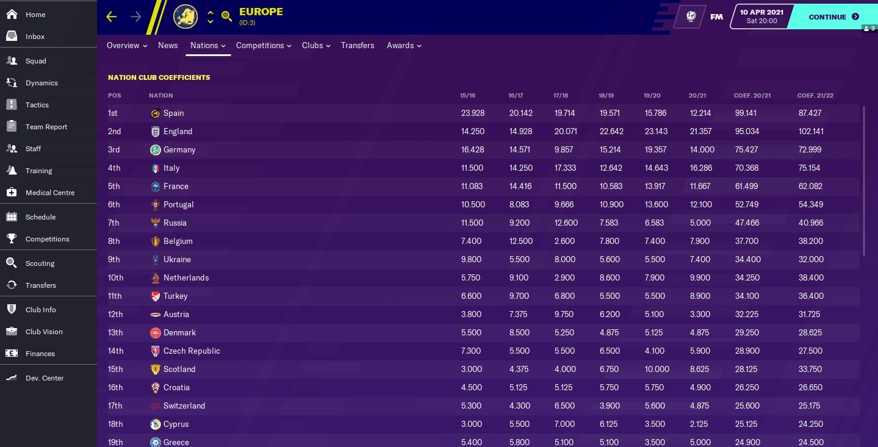Open the Club Info shield icon
The image size is (878, 447).
tap(12, 309)
